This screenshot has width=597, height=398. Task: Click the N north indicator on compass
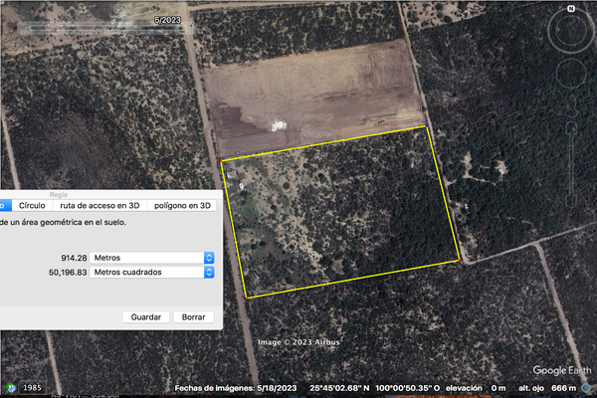[571, 9]
